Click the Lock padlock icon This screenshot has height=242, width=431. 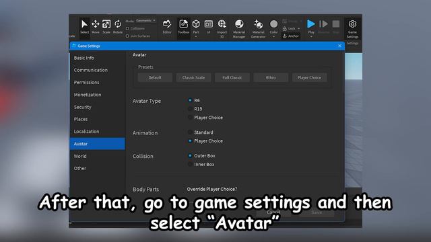pos(285,28)
